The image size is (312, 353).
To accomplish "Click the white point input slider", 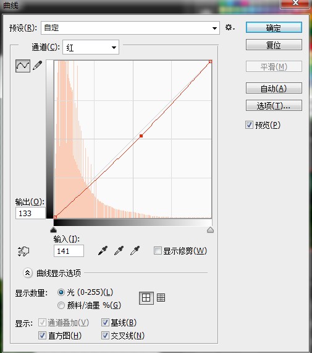I will pyautogui.click(x=210, y=230).
